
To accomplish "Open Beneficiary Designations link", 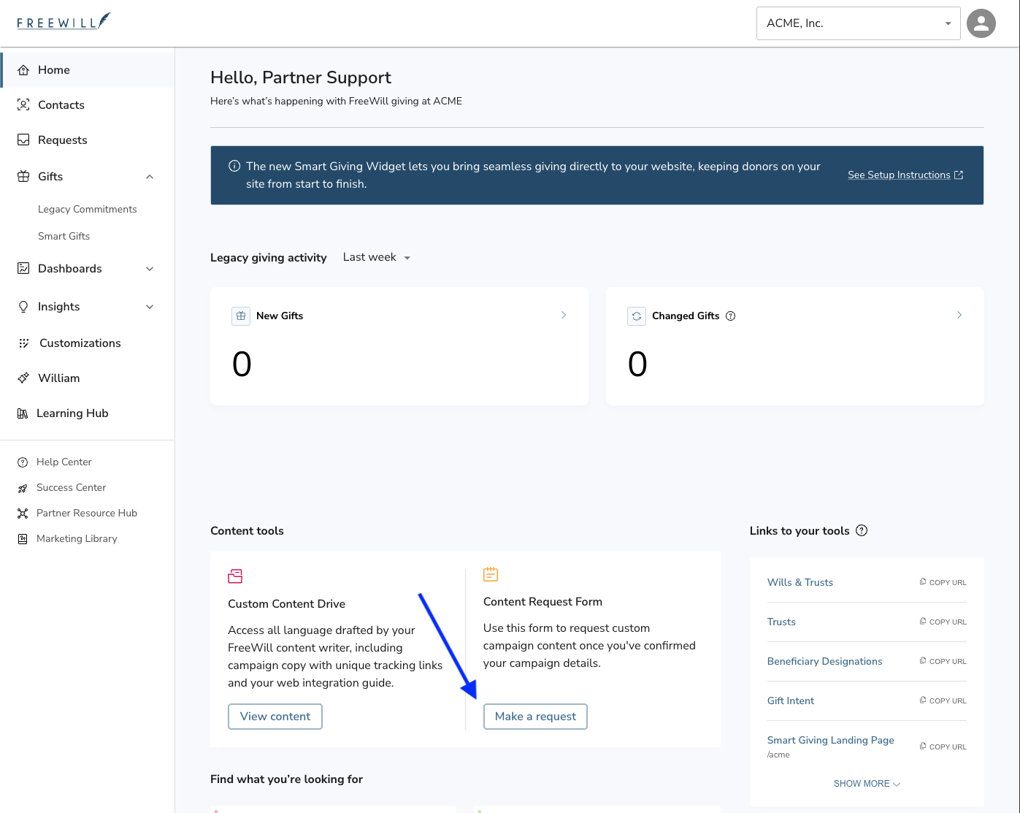I will pyautogui.click(x=824, y=662).
